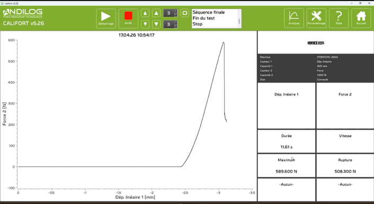Start the test with the Démarrage play button
374x204 pixels.
106,19
